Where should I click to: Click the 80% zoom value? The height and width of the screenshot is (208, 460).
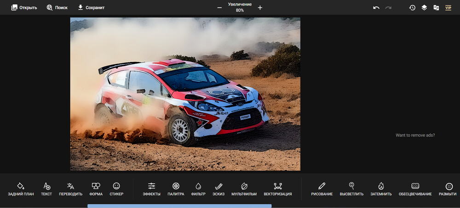tap(240, 10)
